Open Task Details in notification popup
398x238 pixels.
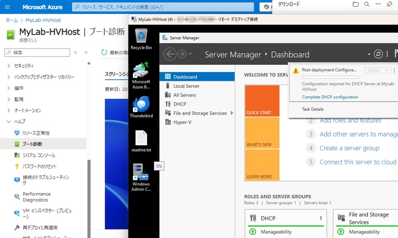coord(313,109)
